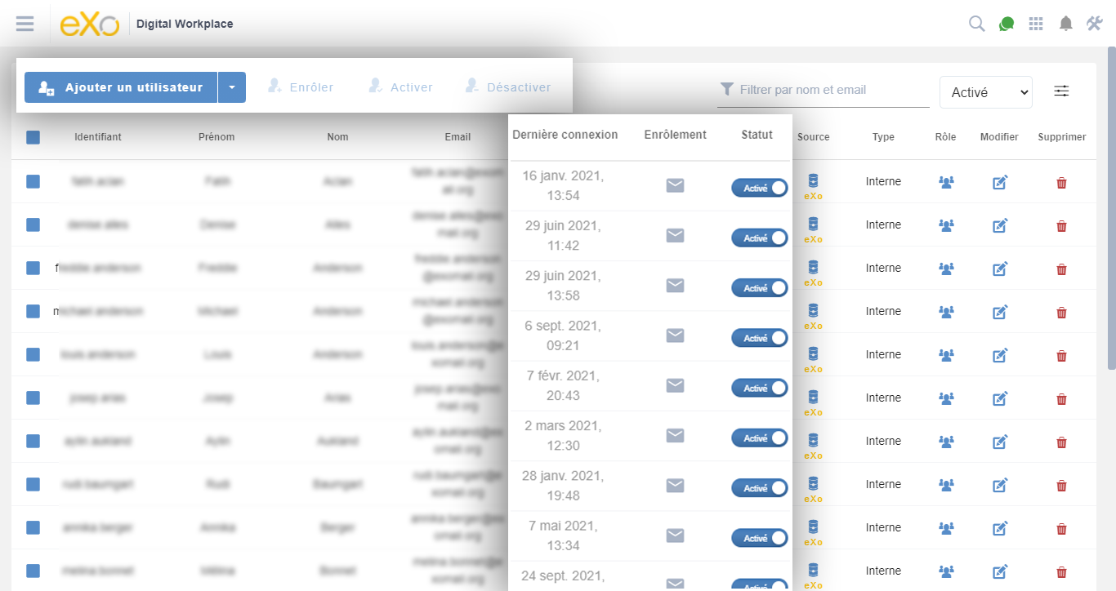
Task: Click the Enrôler button
Action: 301,87
